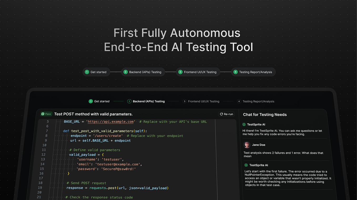
Task: Click the "First Fully Autonomous" headline text
Action: pos(177,33)
